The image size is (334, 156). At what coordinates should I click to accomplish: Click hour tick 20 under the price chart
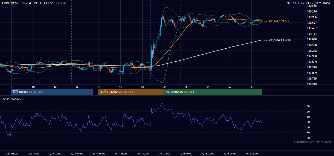(x=142, y=87)
